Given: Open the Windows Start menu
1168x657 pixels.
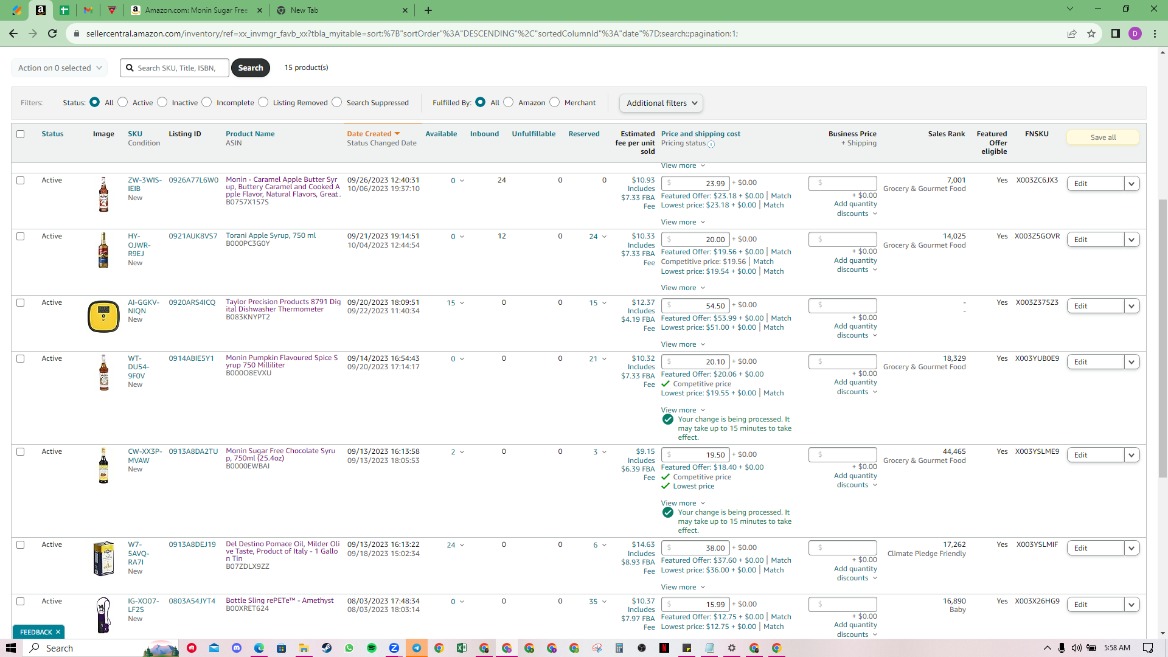Looking at the screenshot, I should click(11, 648).
